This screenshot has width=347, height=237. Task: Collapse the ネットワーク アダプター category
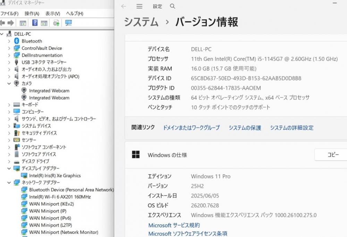[9, 182]
